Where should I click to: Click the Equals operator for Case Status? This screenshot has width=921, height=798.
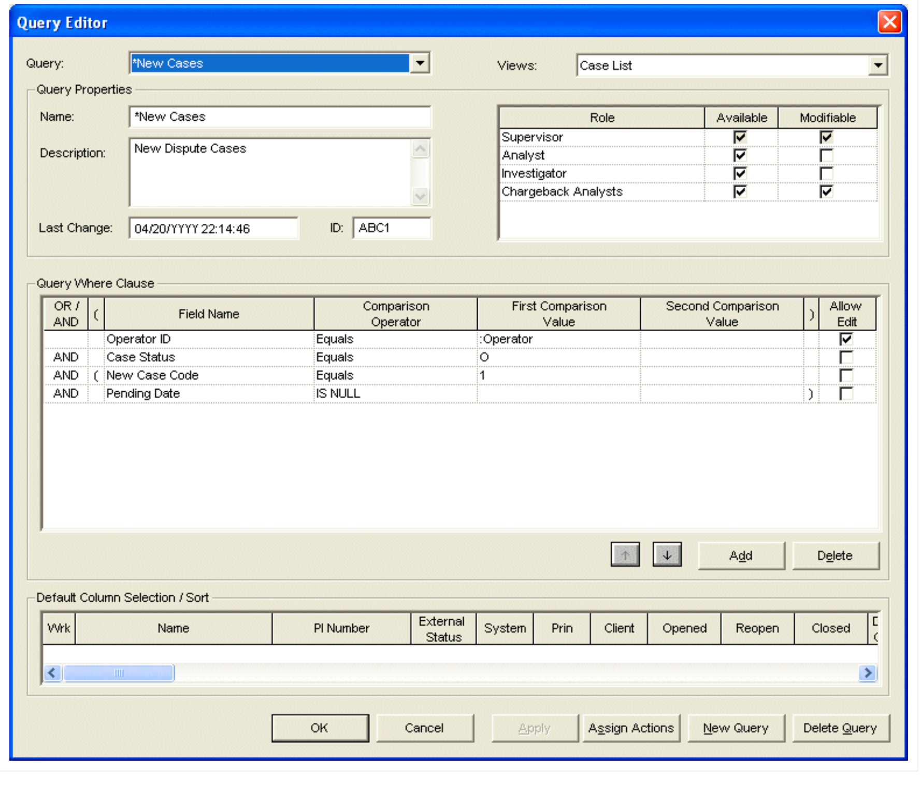(x=395, y=357)
